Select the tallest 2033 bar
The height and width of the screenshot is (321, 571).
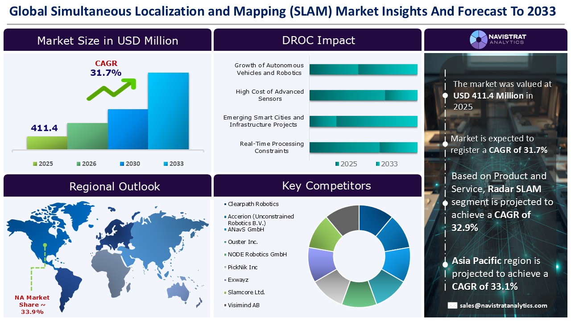169,111
